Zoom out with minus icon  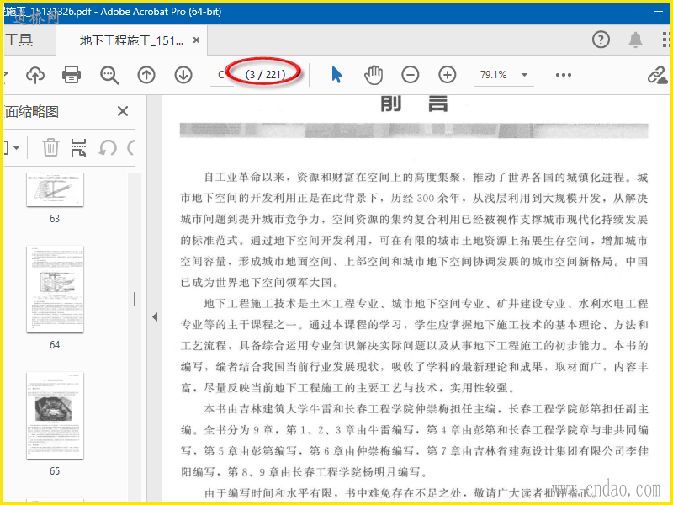click(x=411, y=75)
